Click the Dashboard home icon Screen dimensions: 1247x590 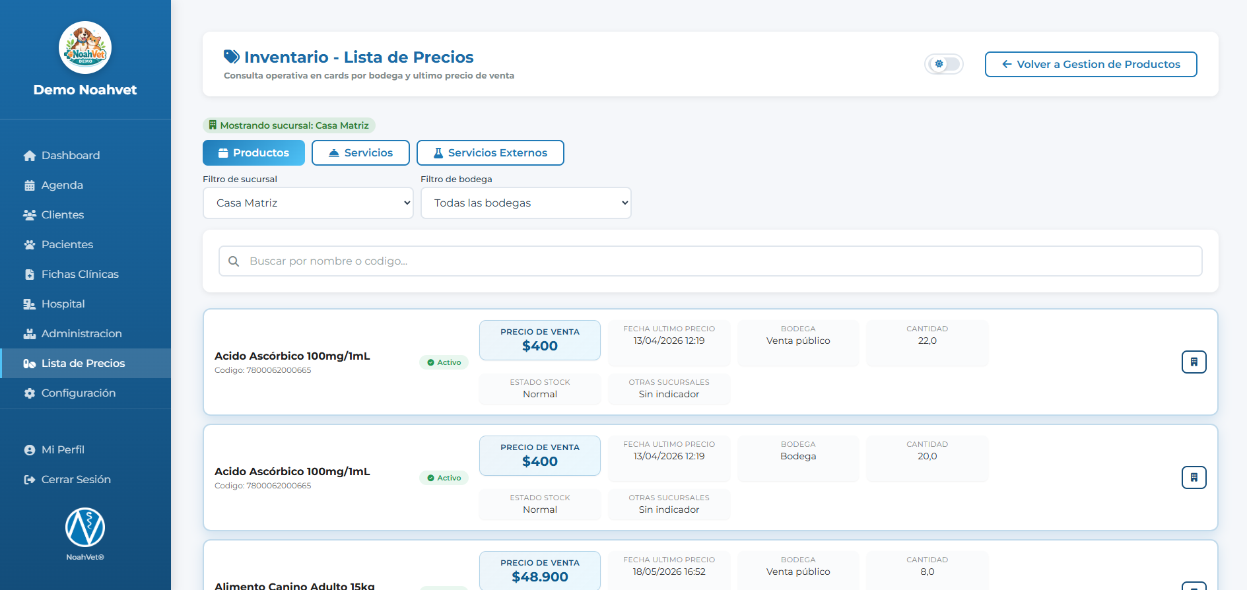pyautogui.click(x=30, y=156)
